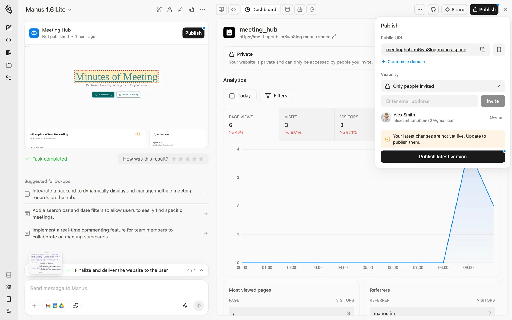
Task: Open the connectors puzzle icon
Action: (76, 306)
